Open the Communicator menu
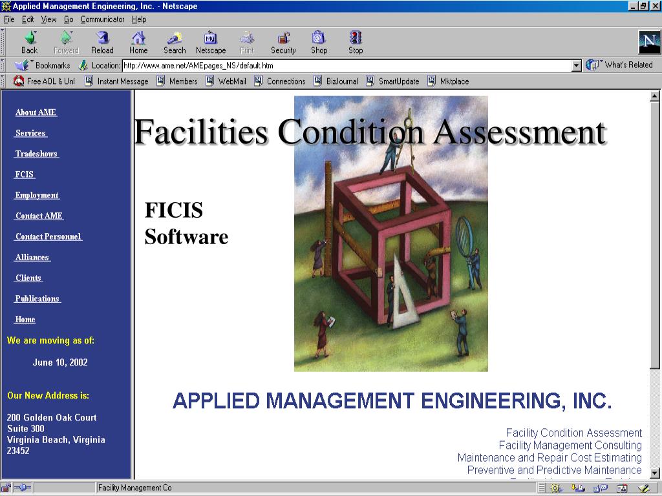This screenshot has height=496, width=662. click(103, 19)
